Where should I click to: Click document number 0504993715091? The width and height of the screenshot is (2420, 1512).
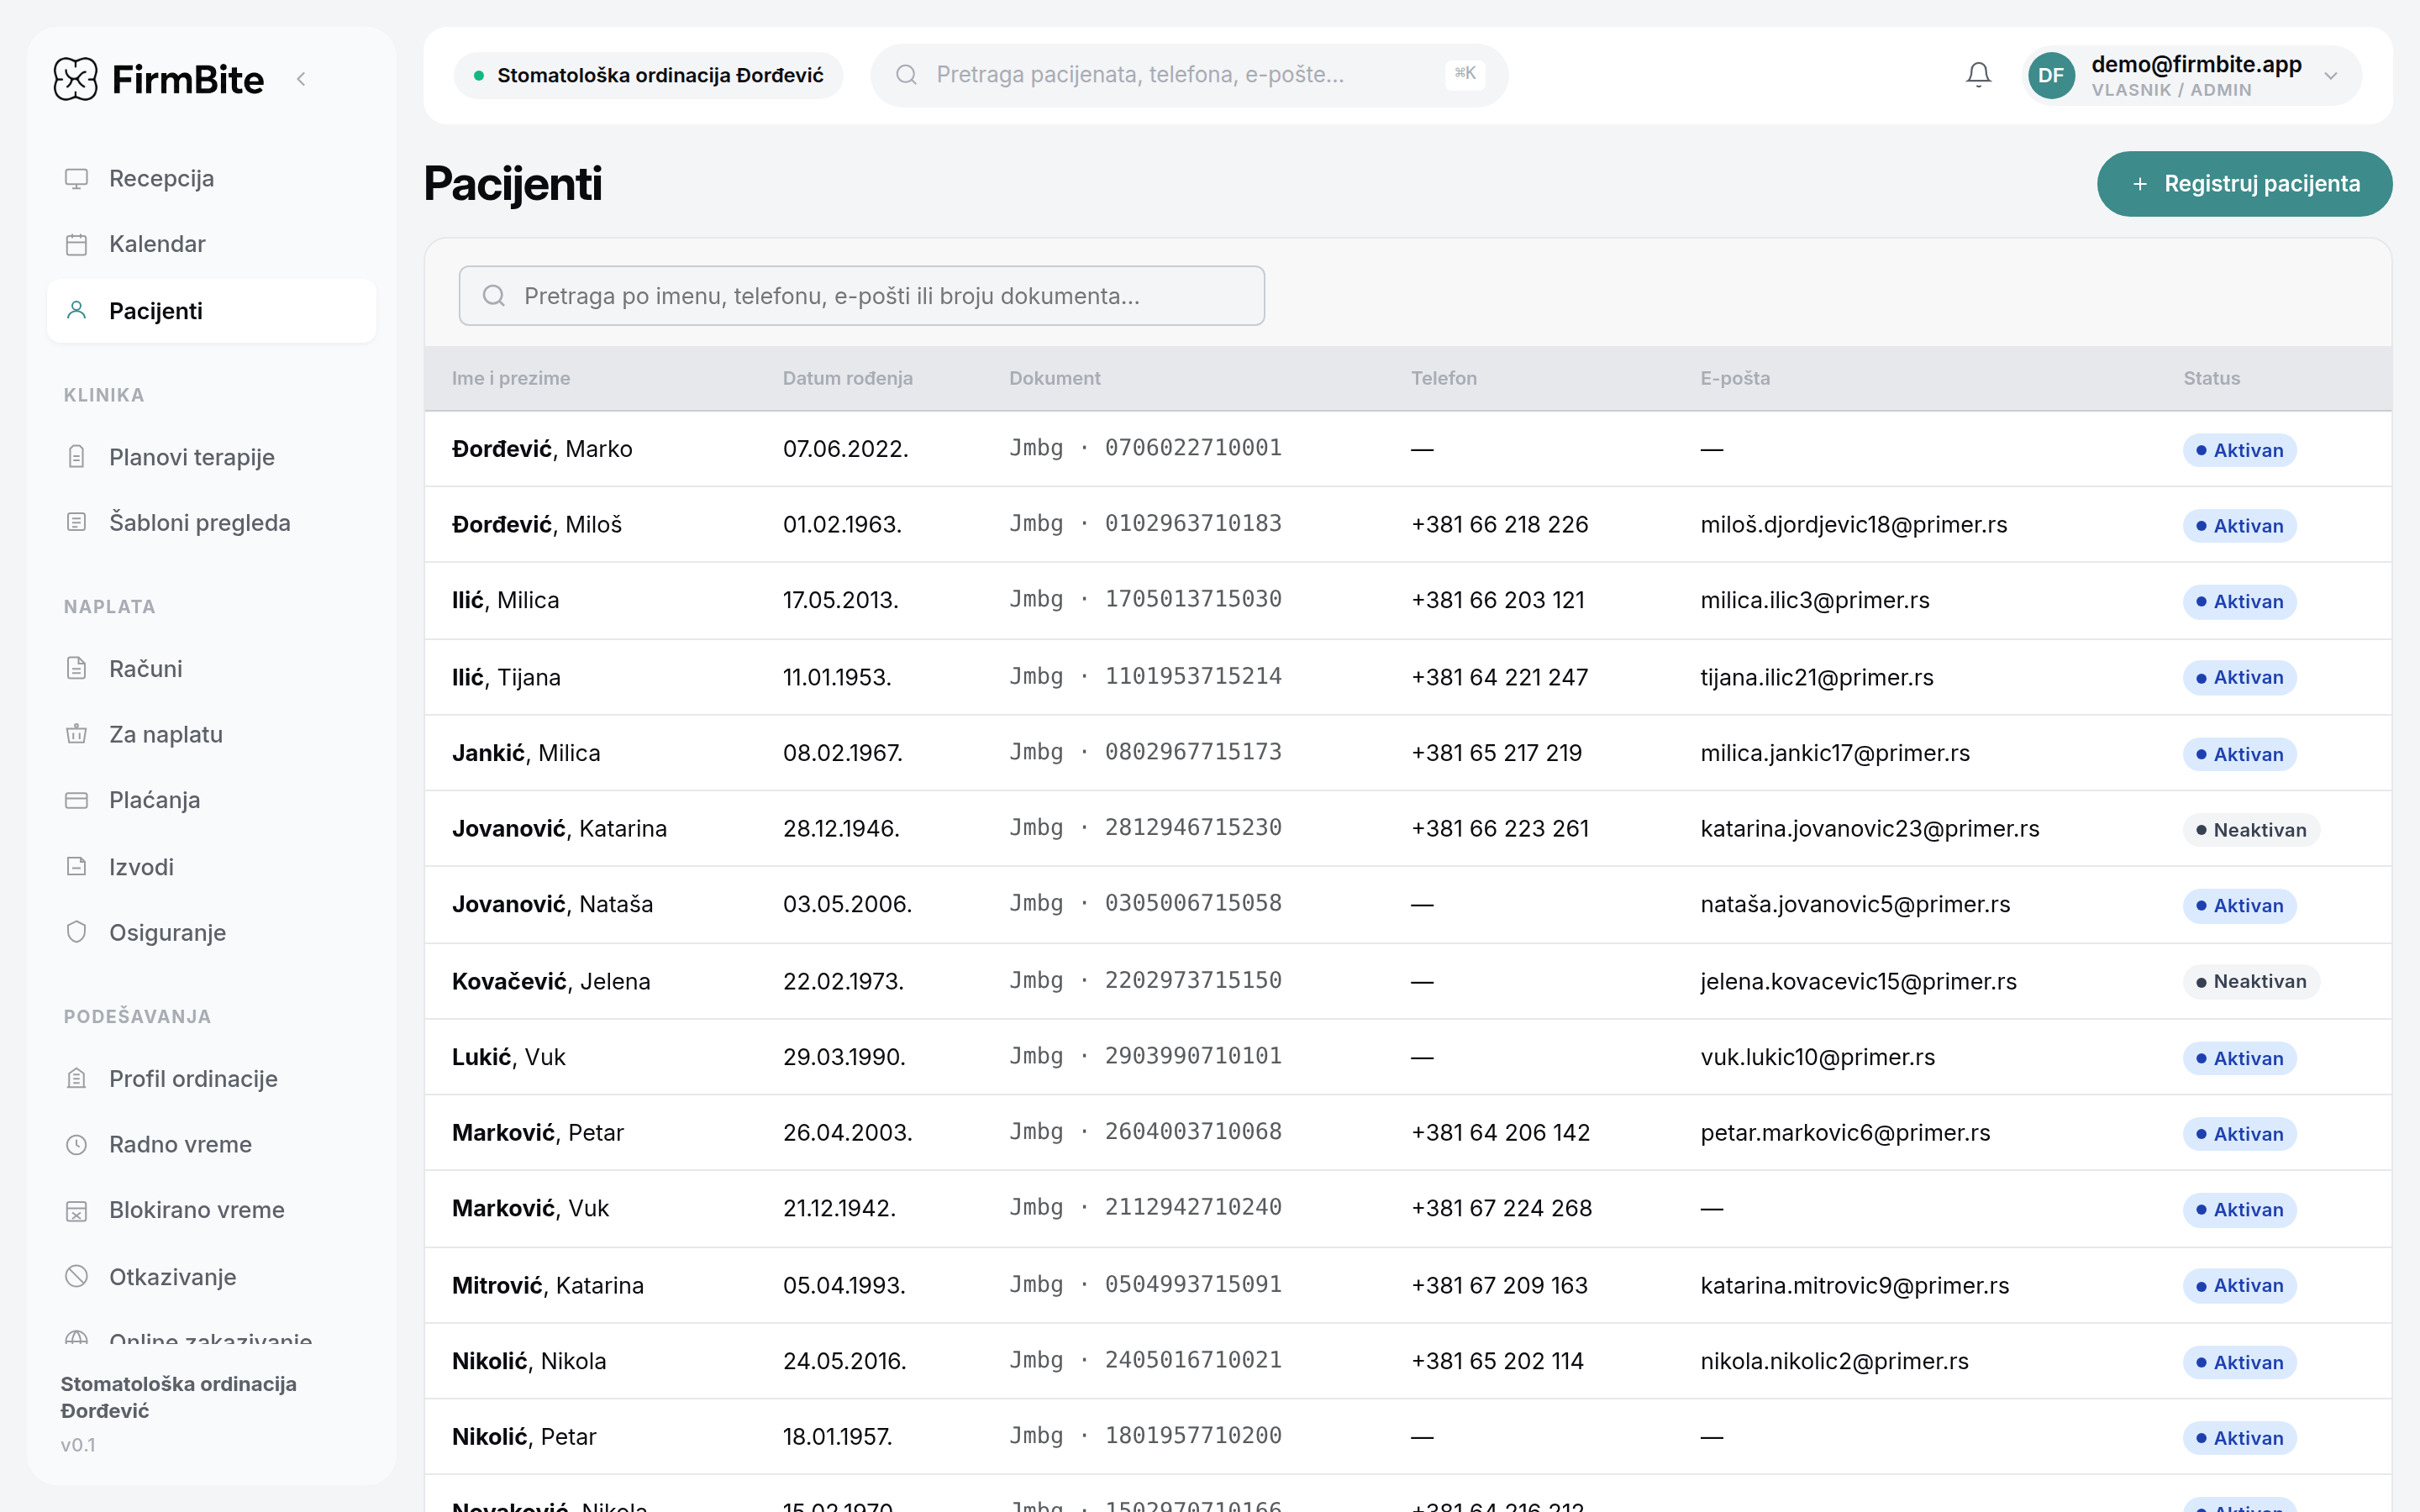click(1193, 1284)
